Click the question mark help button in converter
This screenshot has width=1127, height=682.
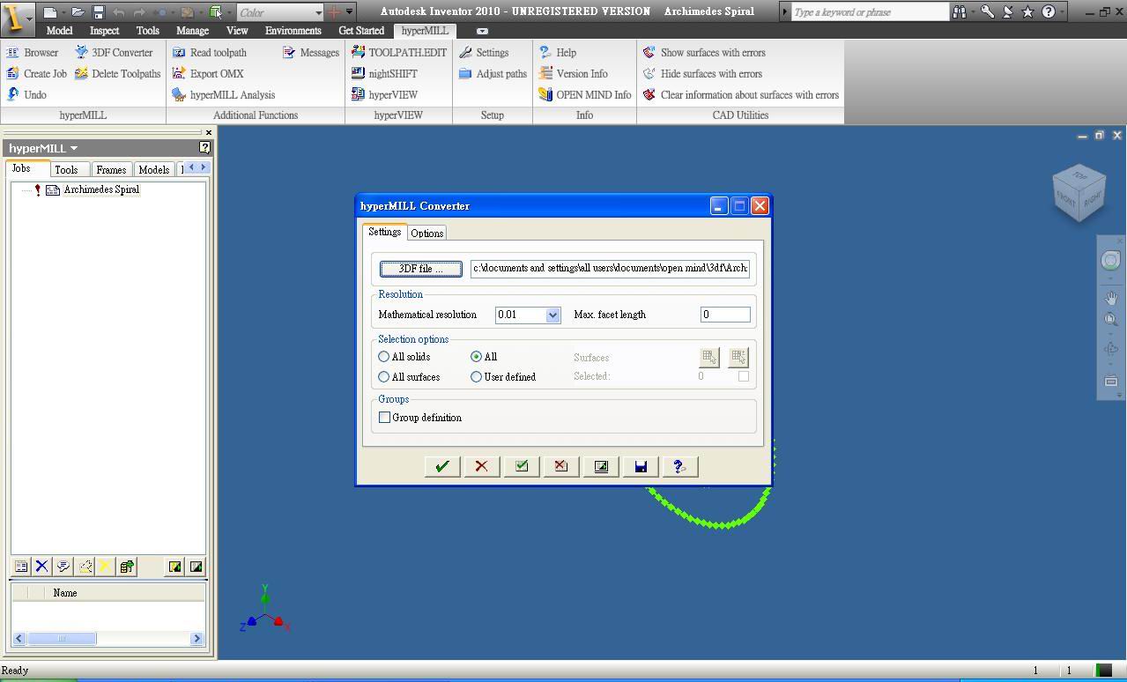679,467
